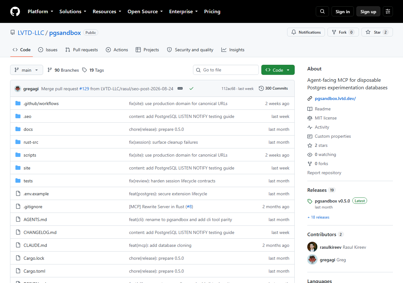Click the eye icon beside 0 watching
The image size is (403, 283).
click(310, 154)
